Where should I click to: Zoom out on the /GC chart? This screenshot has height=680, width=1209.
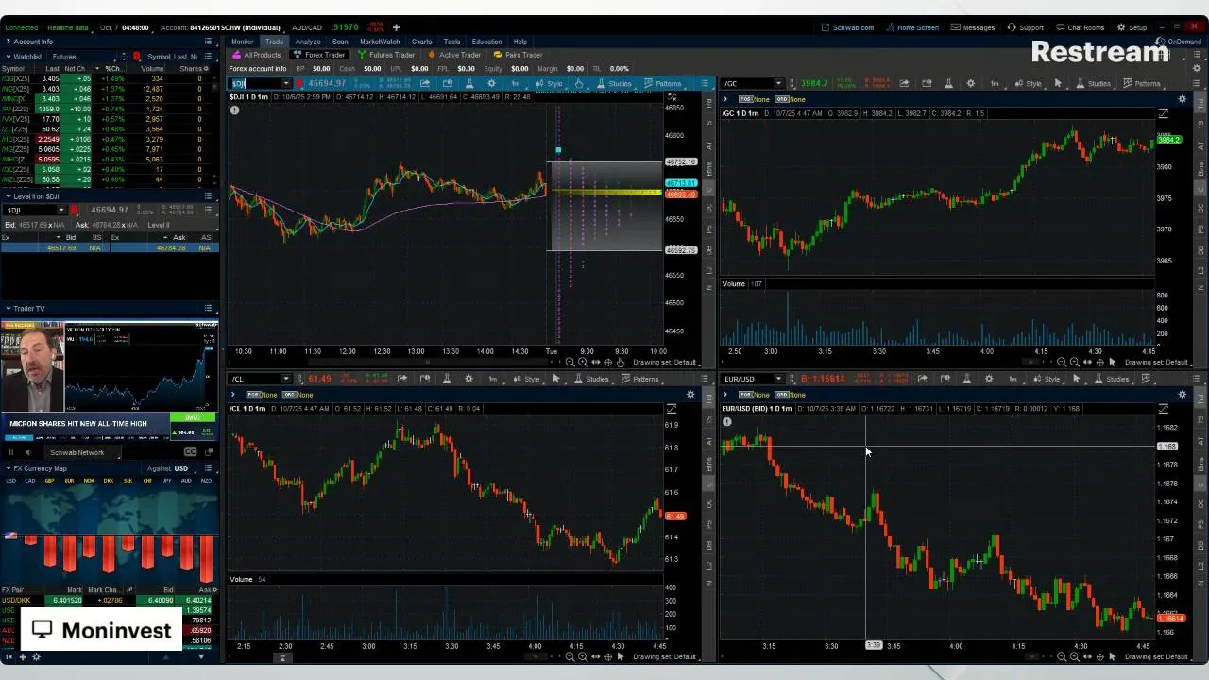click(1062, 363)
